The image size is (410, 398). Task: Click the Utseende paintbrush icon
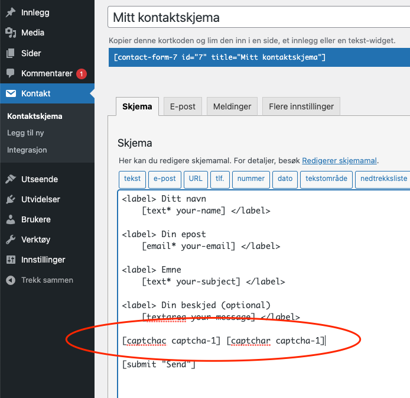11,179
